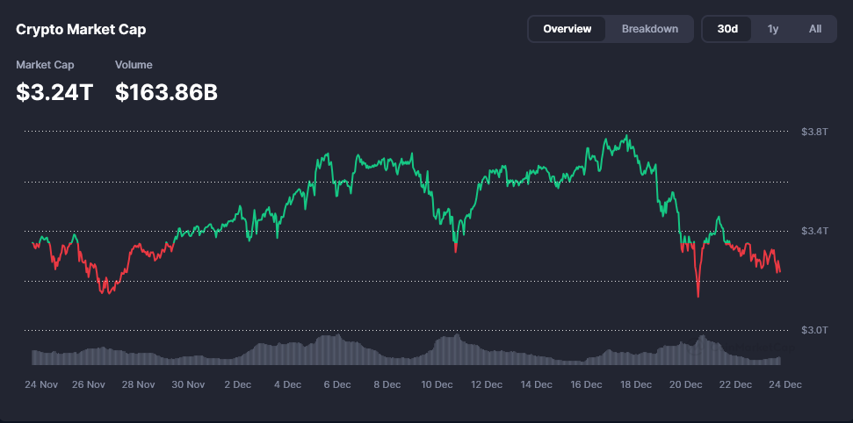Click the lowest red dip after 20 Dec
This screenshot has width=853, height=423.
click(x=698, y=296)
